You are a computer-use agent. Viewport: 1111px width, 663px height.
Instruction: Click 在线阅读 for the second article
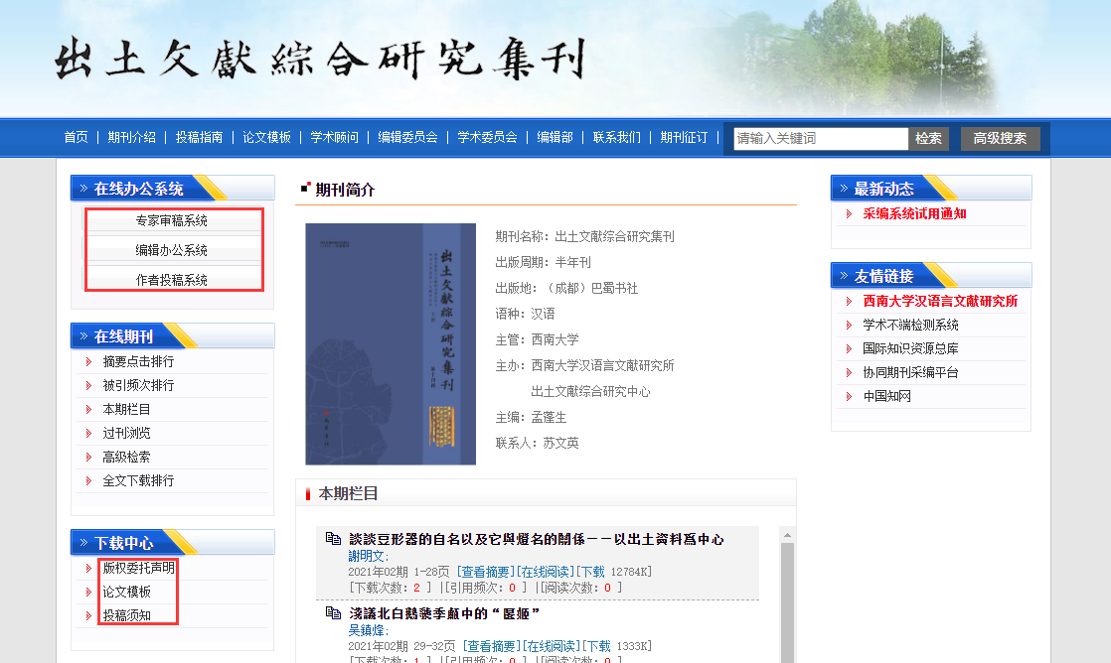pyautogui.click(x=552, y=647)
